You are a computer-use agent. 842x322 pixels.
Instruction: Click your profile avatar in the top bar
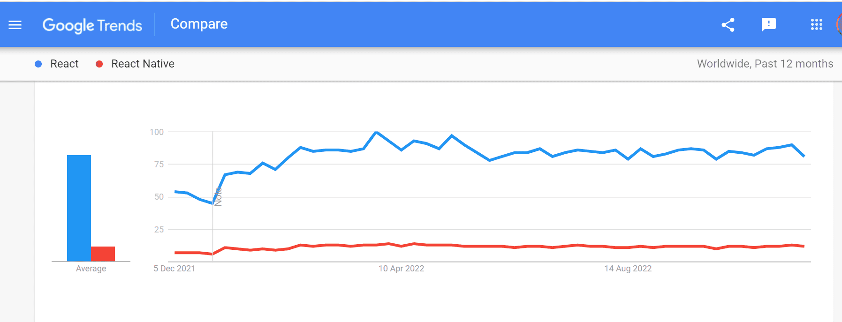(839, 24)
